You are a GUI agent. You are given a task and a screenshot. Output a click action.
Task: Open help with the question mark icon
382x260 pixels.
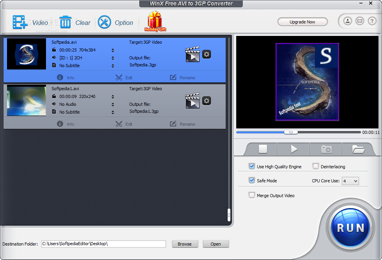click(372, 21)
